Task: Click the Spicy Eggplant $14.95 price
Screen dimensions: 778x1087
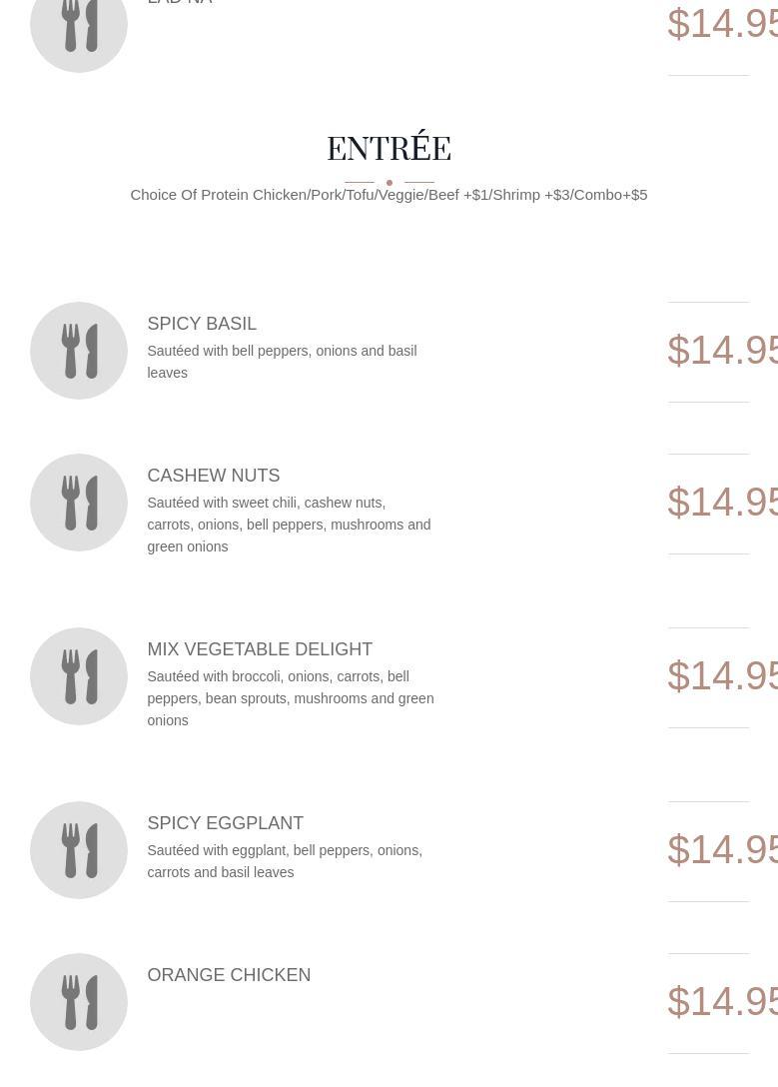Action: 723,850
